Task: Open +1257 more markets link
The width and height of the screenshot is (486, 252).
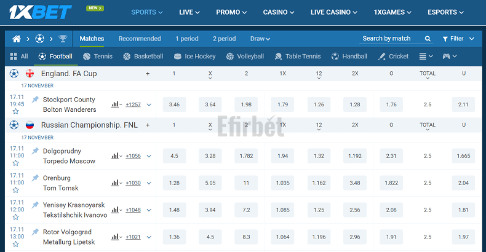Action: click(133, 104)
